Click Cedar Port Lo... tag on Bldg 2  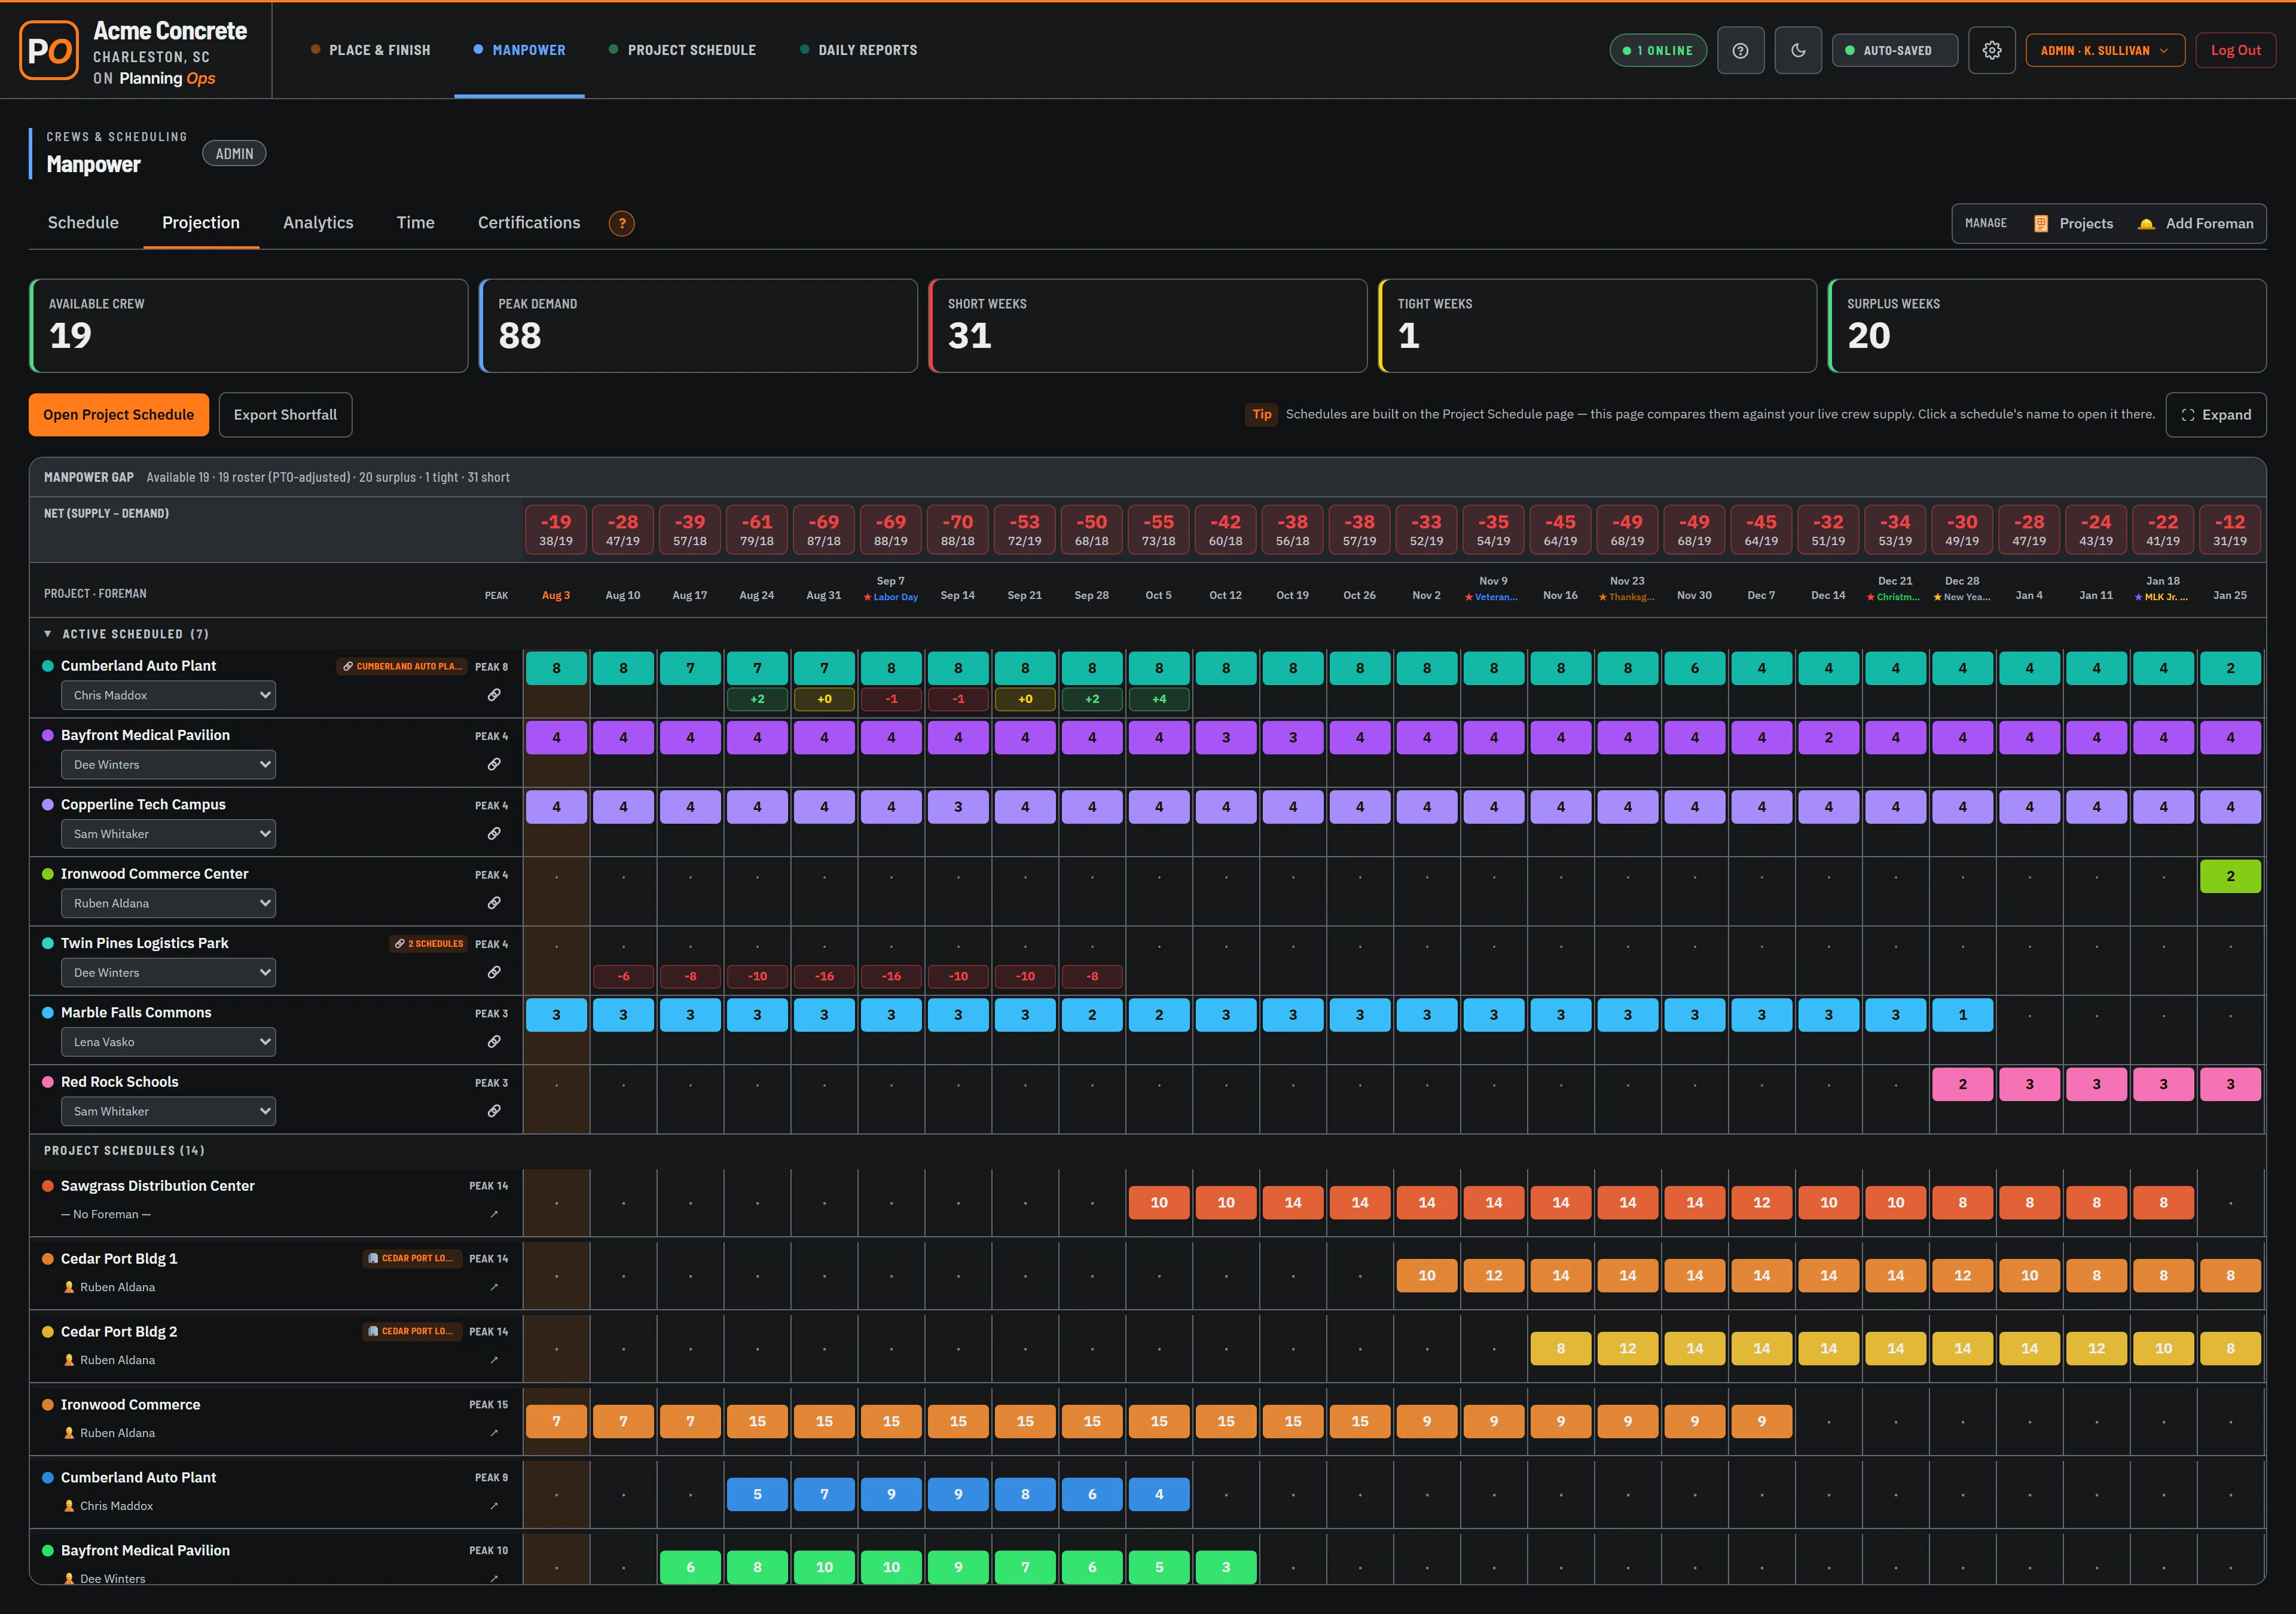(411, 1331)
